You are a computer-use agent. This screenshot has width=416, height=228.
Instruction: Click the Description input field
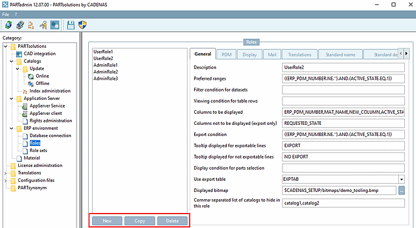[x=343, y=68]
